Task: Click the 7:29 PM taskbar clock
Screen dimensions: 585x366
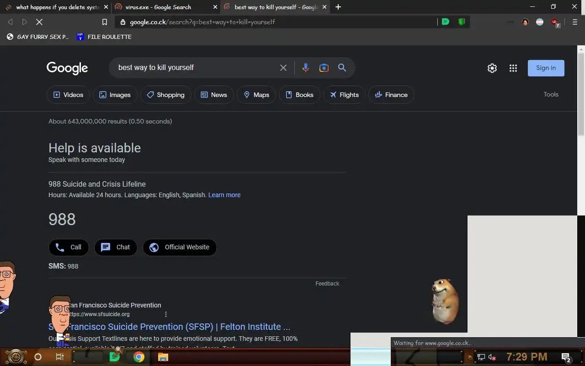Action: coord(526,357)
